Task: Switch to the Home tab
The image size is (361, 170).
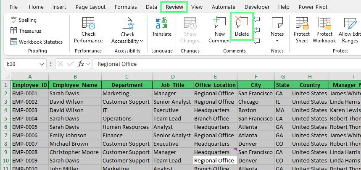Action: 36,7
